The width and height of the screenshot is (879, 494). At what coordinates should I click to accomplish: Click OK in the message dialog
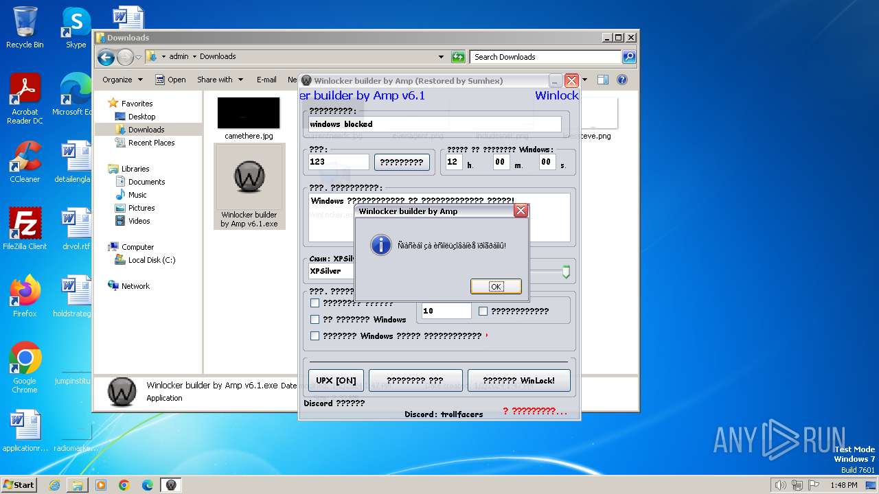496,286
